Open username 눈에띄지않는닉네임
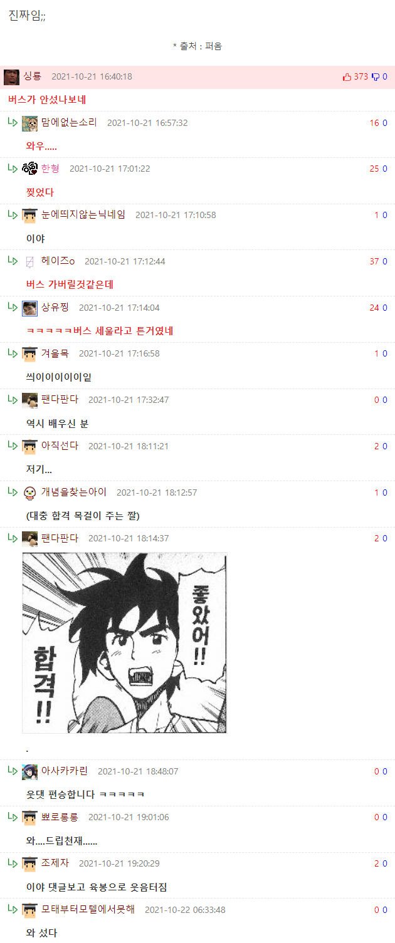The width and height of the screenshot is (395, 943). pos(83,215)
